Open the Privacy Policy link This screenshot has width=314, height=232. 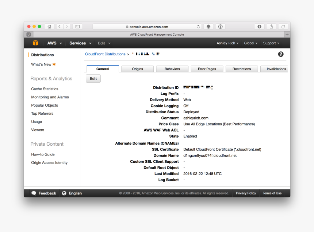(246, 193)
